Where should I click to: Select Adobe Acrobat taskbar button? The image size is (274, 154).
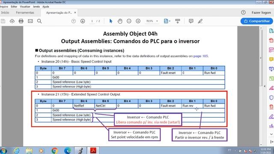(93, 151)
